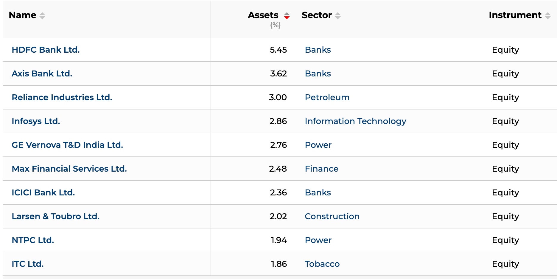
Task: View NTPC Ltd. stock details
Action: pyautogui.click(x=33, y=240)
